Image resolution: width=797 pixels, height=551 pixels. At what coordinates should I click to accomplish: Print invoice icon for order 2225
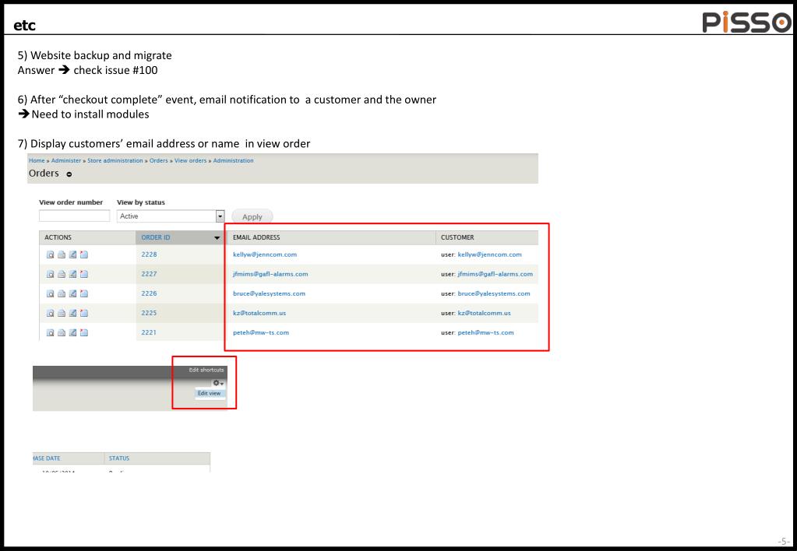[x=62, y=314]
